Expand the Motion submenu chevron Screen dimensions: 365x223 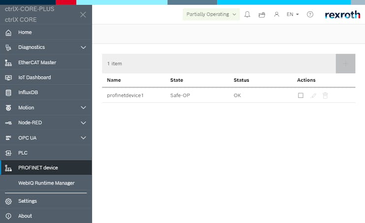point(83,108)
